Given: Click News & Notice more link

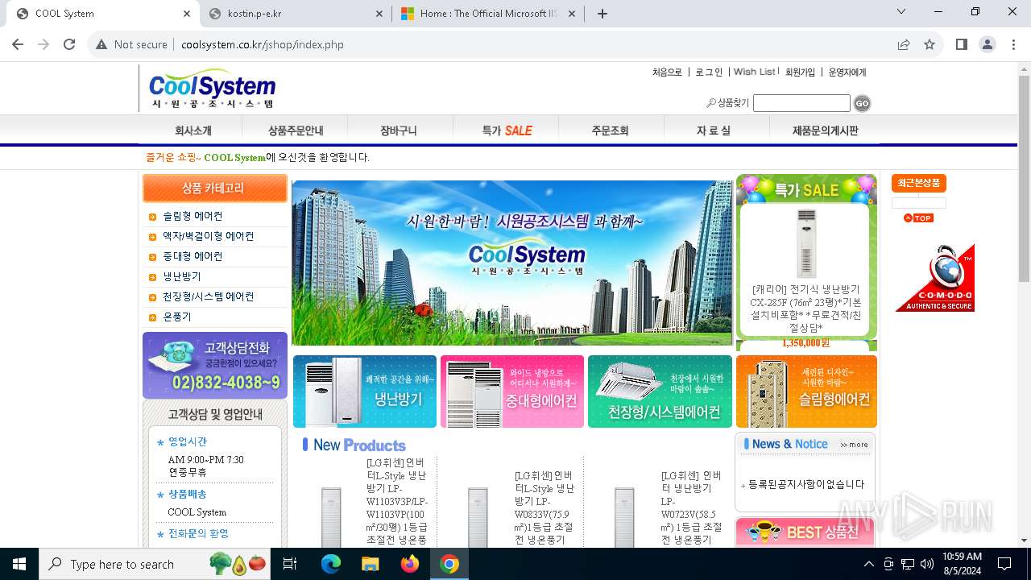Looking at the screenshot, I should coord(854,445).
